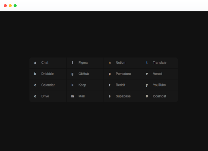This screenshot has height=151, width=208.
Task: Select the Notion link
Action: [x=122, y=63]
